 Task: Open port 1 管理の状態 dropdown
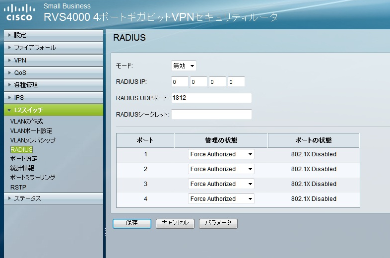pos(221,154)
